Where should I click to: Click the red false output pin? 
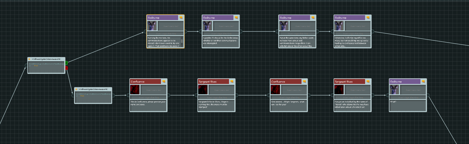[67, 68]
